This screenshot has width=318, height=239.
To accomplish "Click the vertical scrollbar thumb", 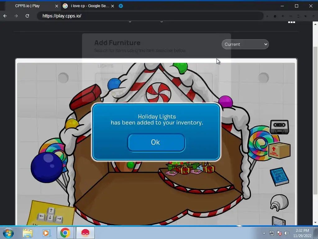I will pyautogui.click(x=315, y=120).
